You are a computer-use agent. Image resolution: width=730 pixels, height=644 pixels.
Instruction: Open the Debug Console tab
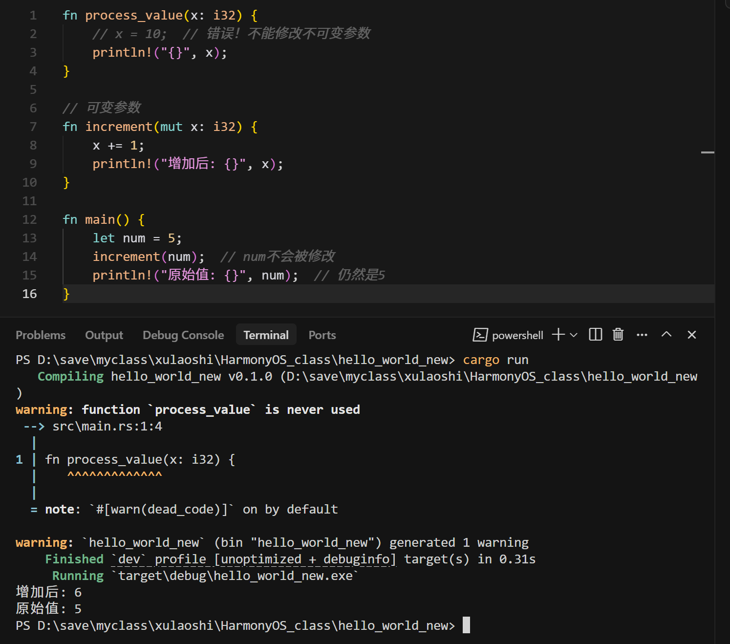[183, 335]
